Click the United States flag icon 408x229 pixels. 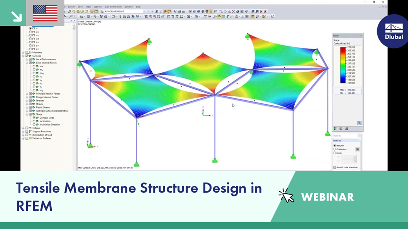pos(45,13)
